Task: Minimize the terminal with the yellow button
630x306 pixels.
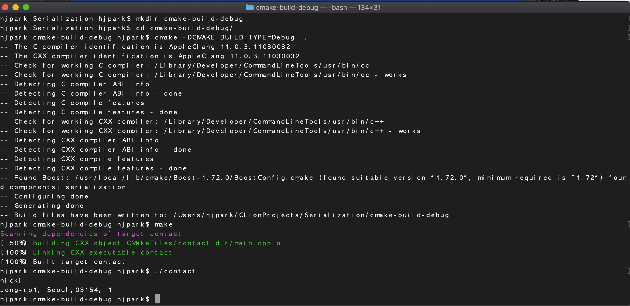Action: (16, 8)
